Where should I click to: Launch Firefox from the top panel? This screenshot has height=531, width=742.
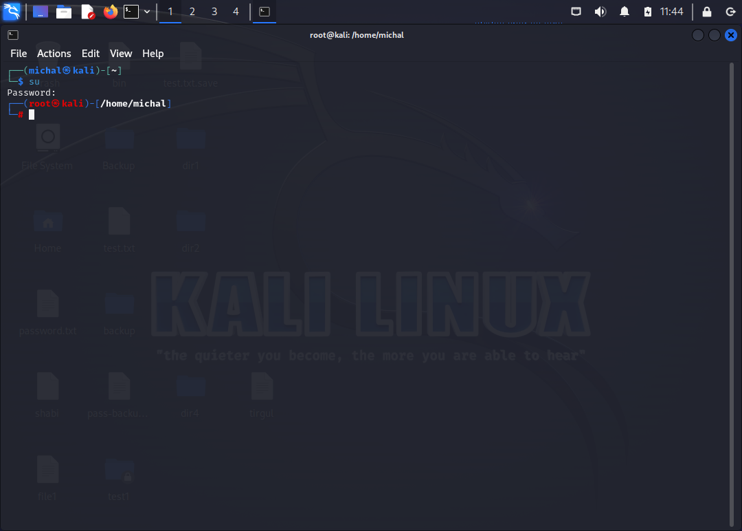coord(110,11)
